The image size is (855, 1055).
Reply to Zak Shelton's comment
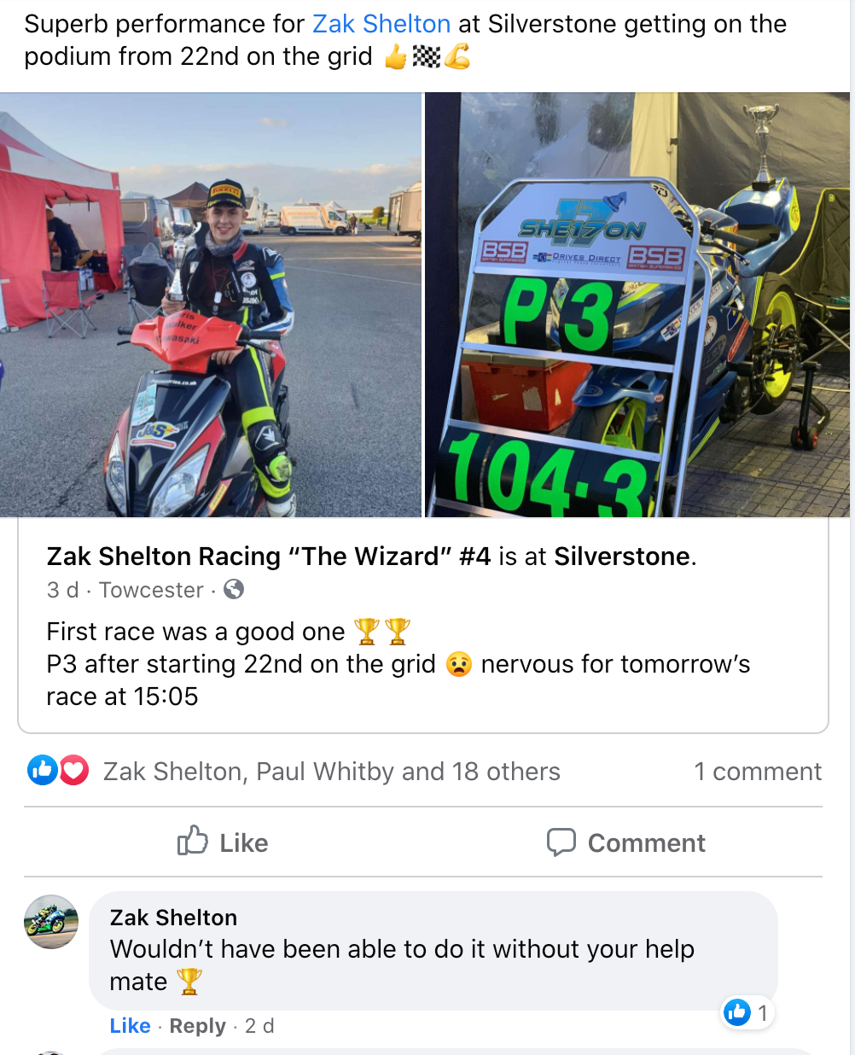click(197, 1026)
